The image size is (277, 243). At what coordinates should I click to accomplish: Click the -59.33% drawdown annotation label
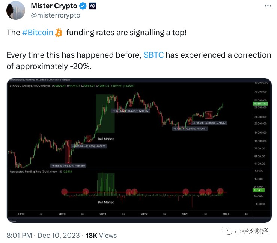68,165
